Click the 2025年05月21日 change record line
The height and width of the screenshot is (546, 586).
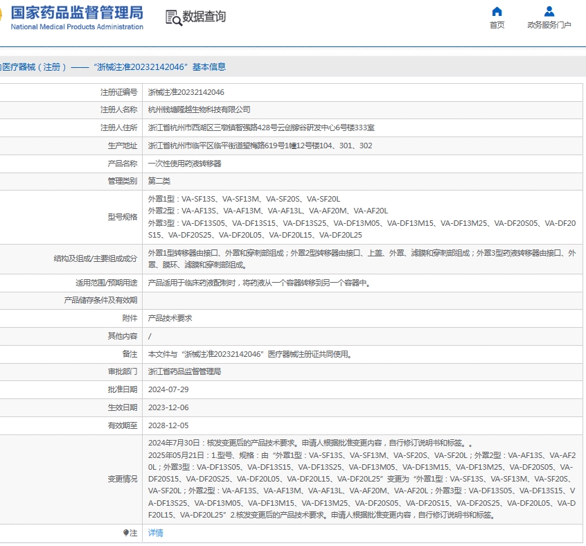362,485
